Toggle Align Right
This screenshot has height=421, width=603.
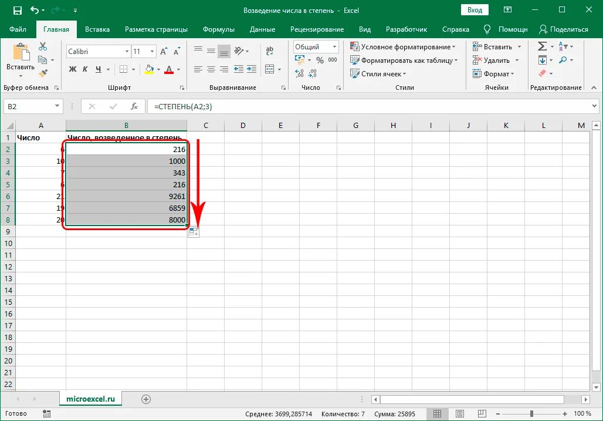point(224,69)
